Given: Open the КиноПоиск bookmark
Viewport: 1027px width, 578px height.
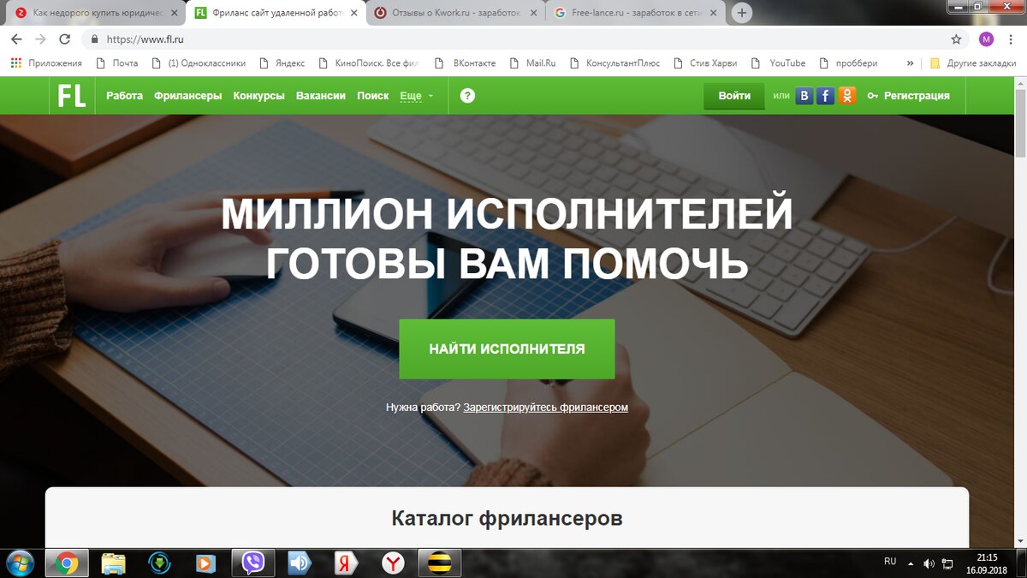Looking at the screenshot, I should pyautogui.click(x=370, y=63).
